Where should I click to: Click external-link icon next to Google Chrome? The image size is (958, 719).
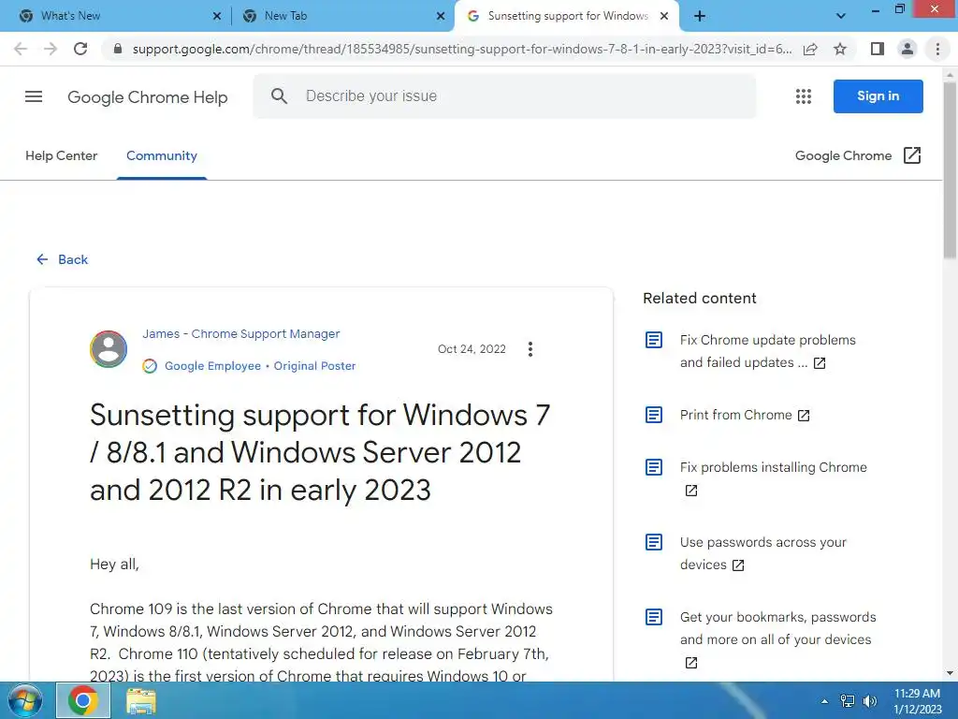pos(911,155)
